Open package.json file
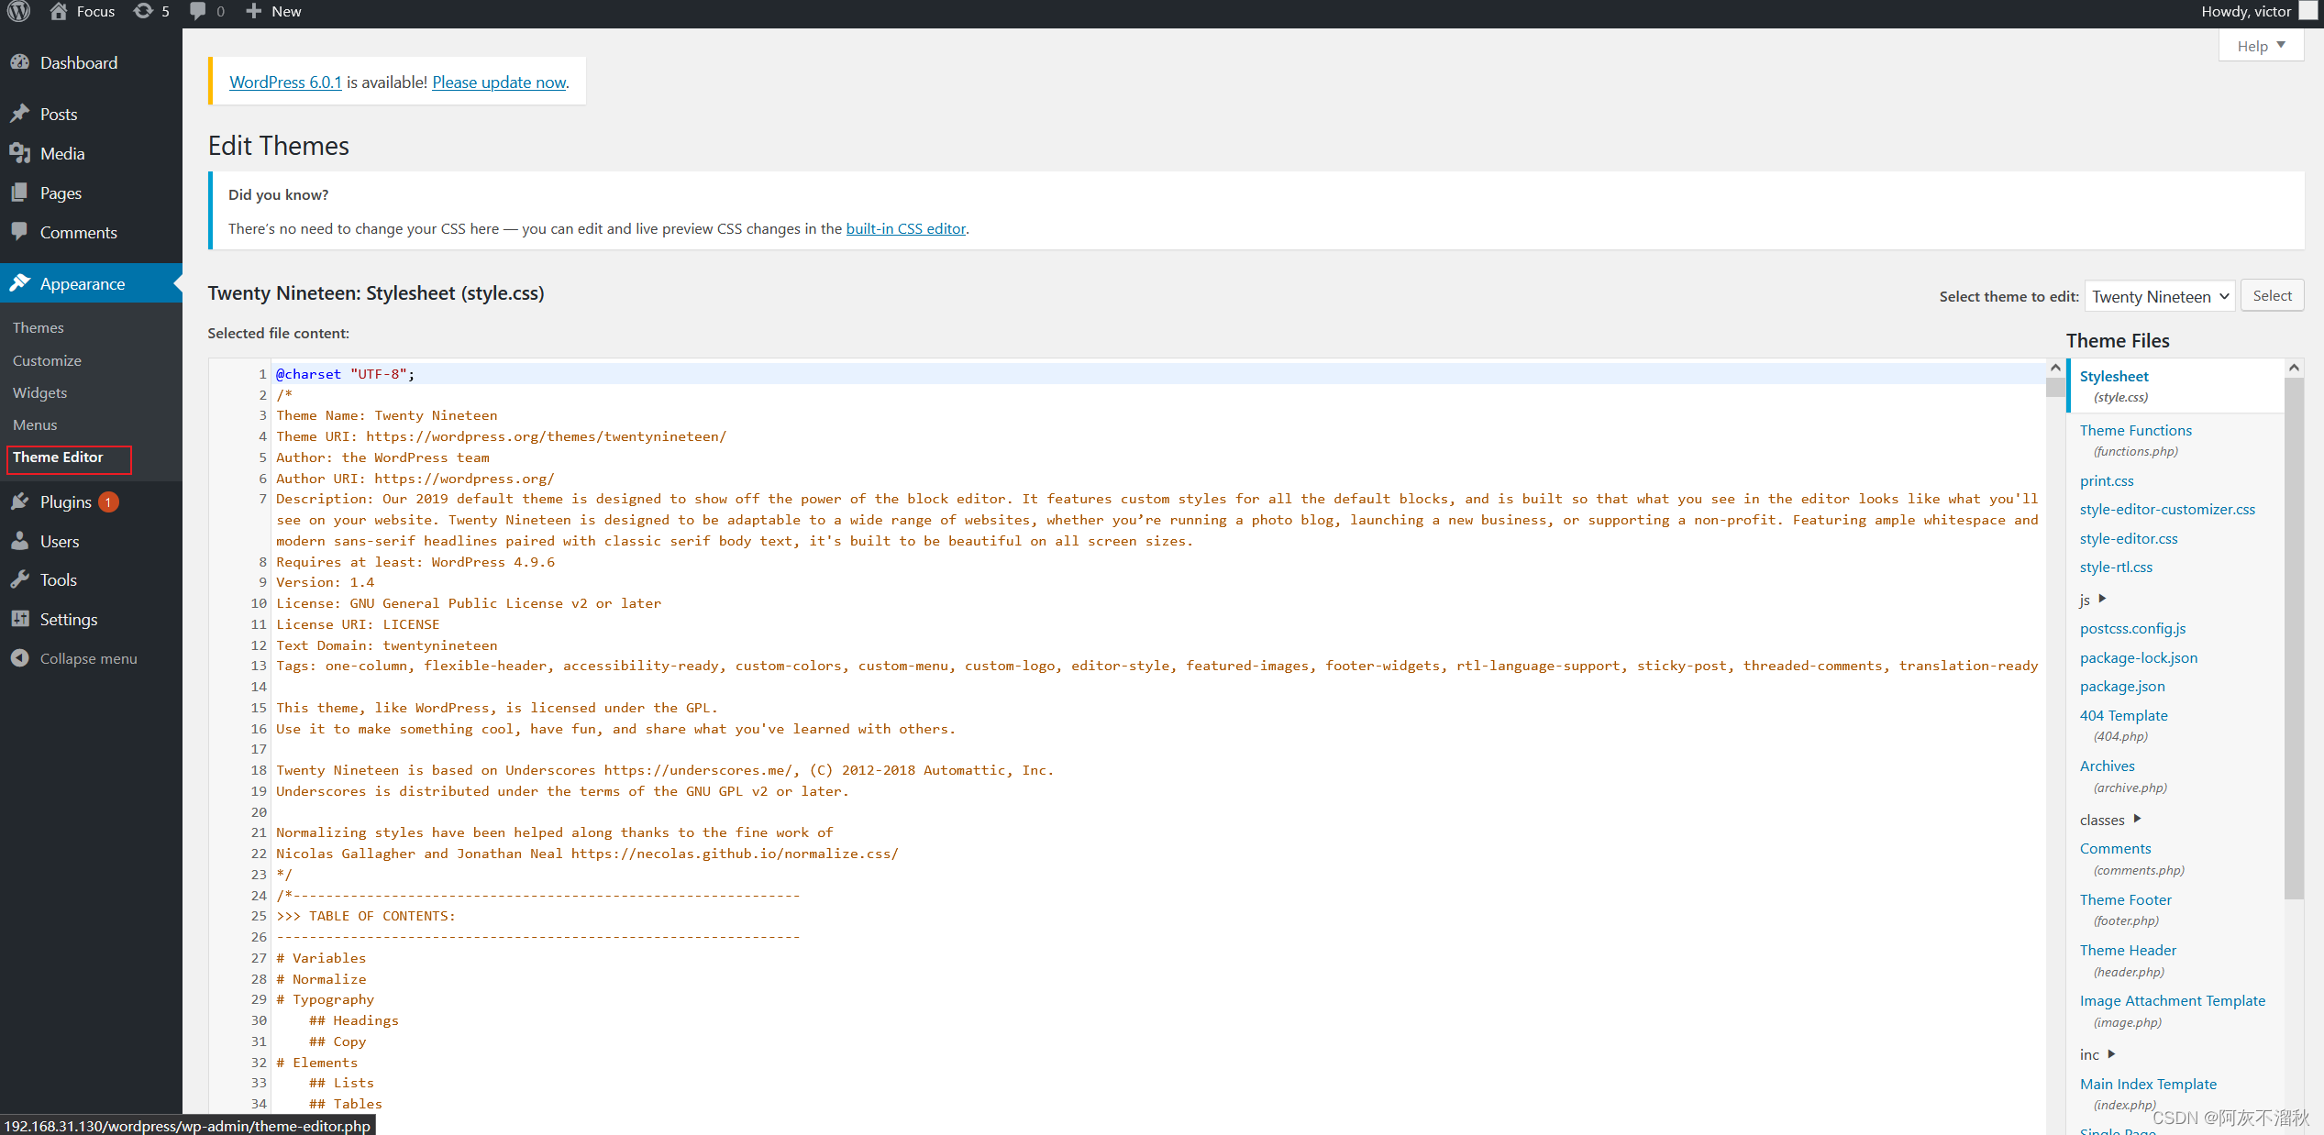 point(2122,686)
